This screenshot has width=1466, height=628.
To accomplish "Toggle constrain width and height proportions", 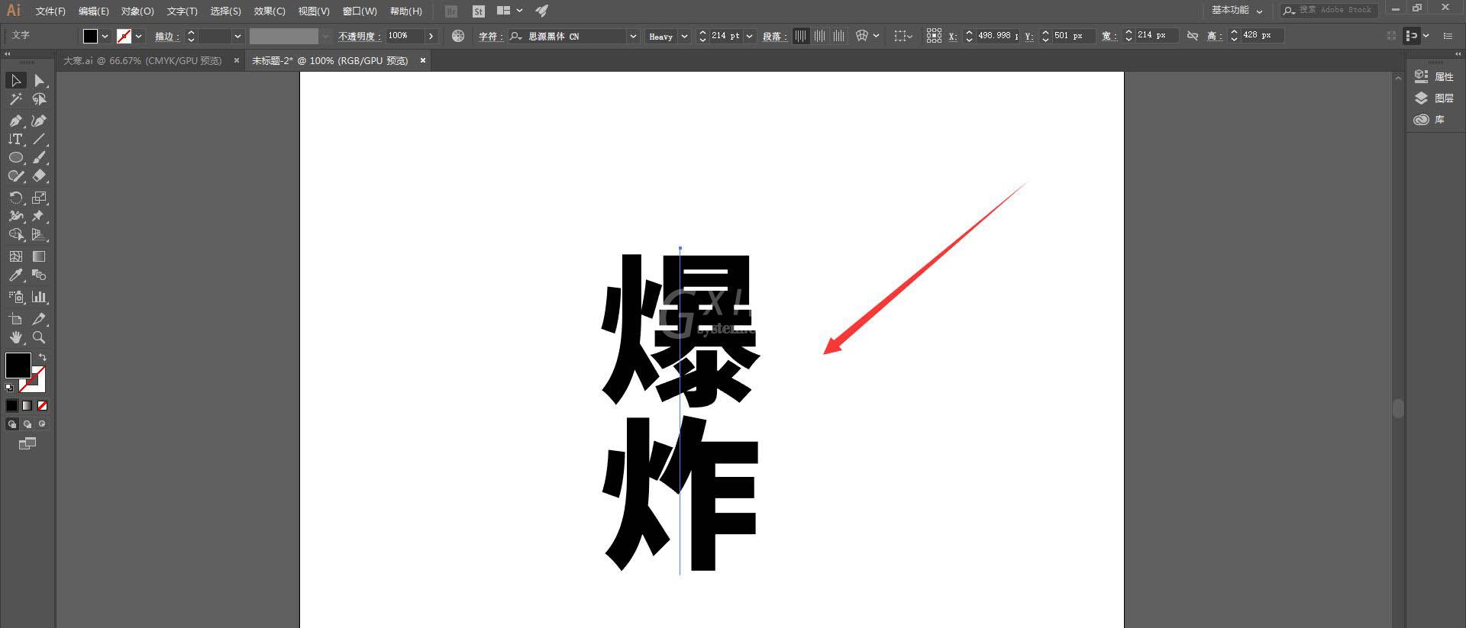I will tap(1192, 36).
